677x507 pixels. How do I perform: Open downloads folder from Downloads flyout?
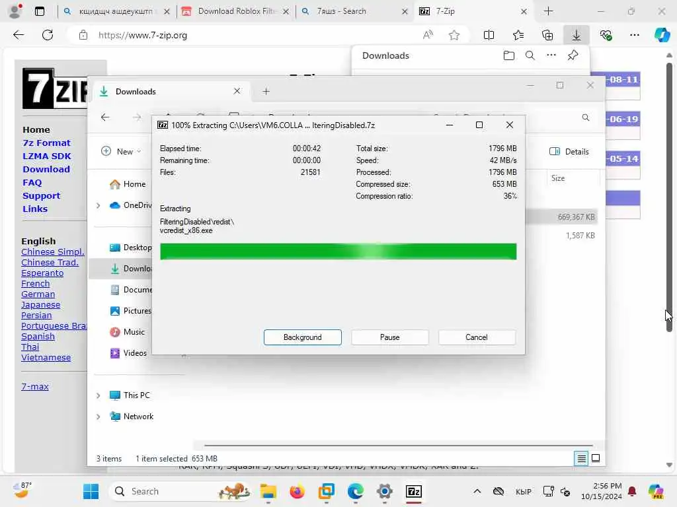pos(509,55)
